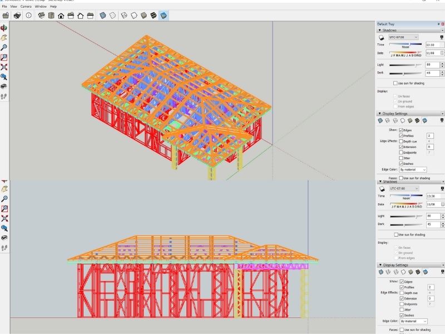Click the Print icon in top toolbar
This screenshot has width=445, height=334.
17,16
